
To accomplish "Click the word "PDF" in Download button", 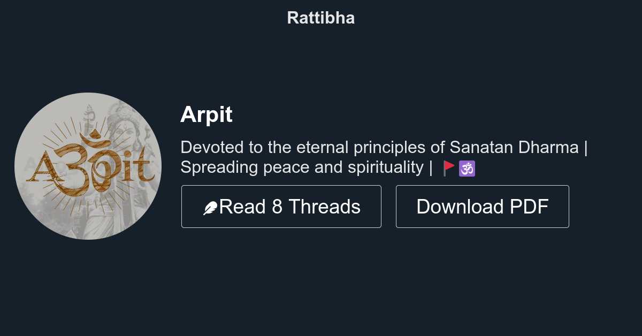I will coord(529,207).
